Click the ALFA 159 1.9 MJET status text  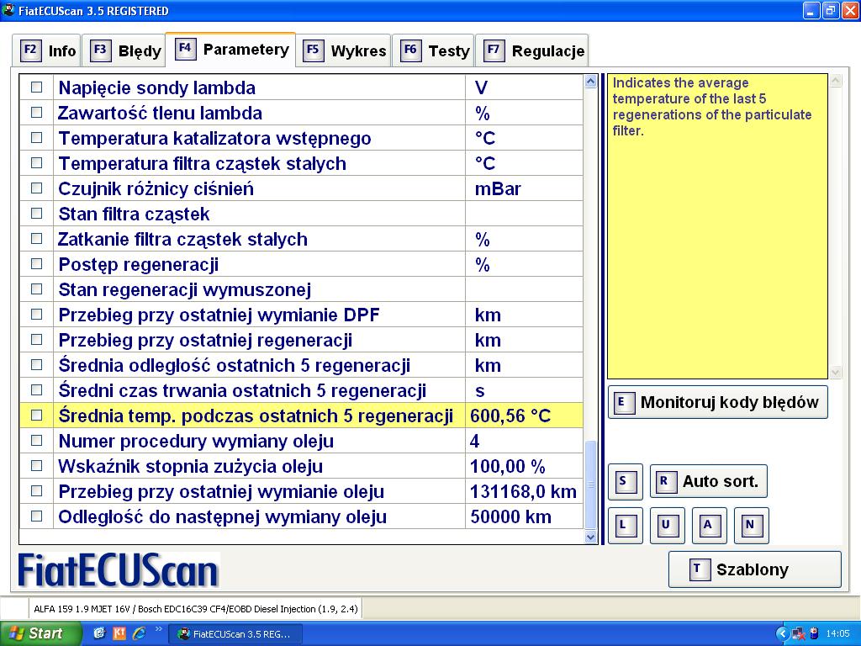point(195,609)
